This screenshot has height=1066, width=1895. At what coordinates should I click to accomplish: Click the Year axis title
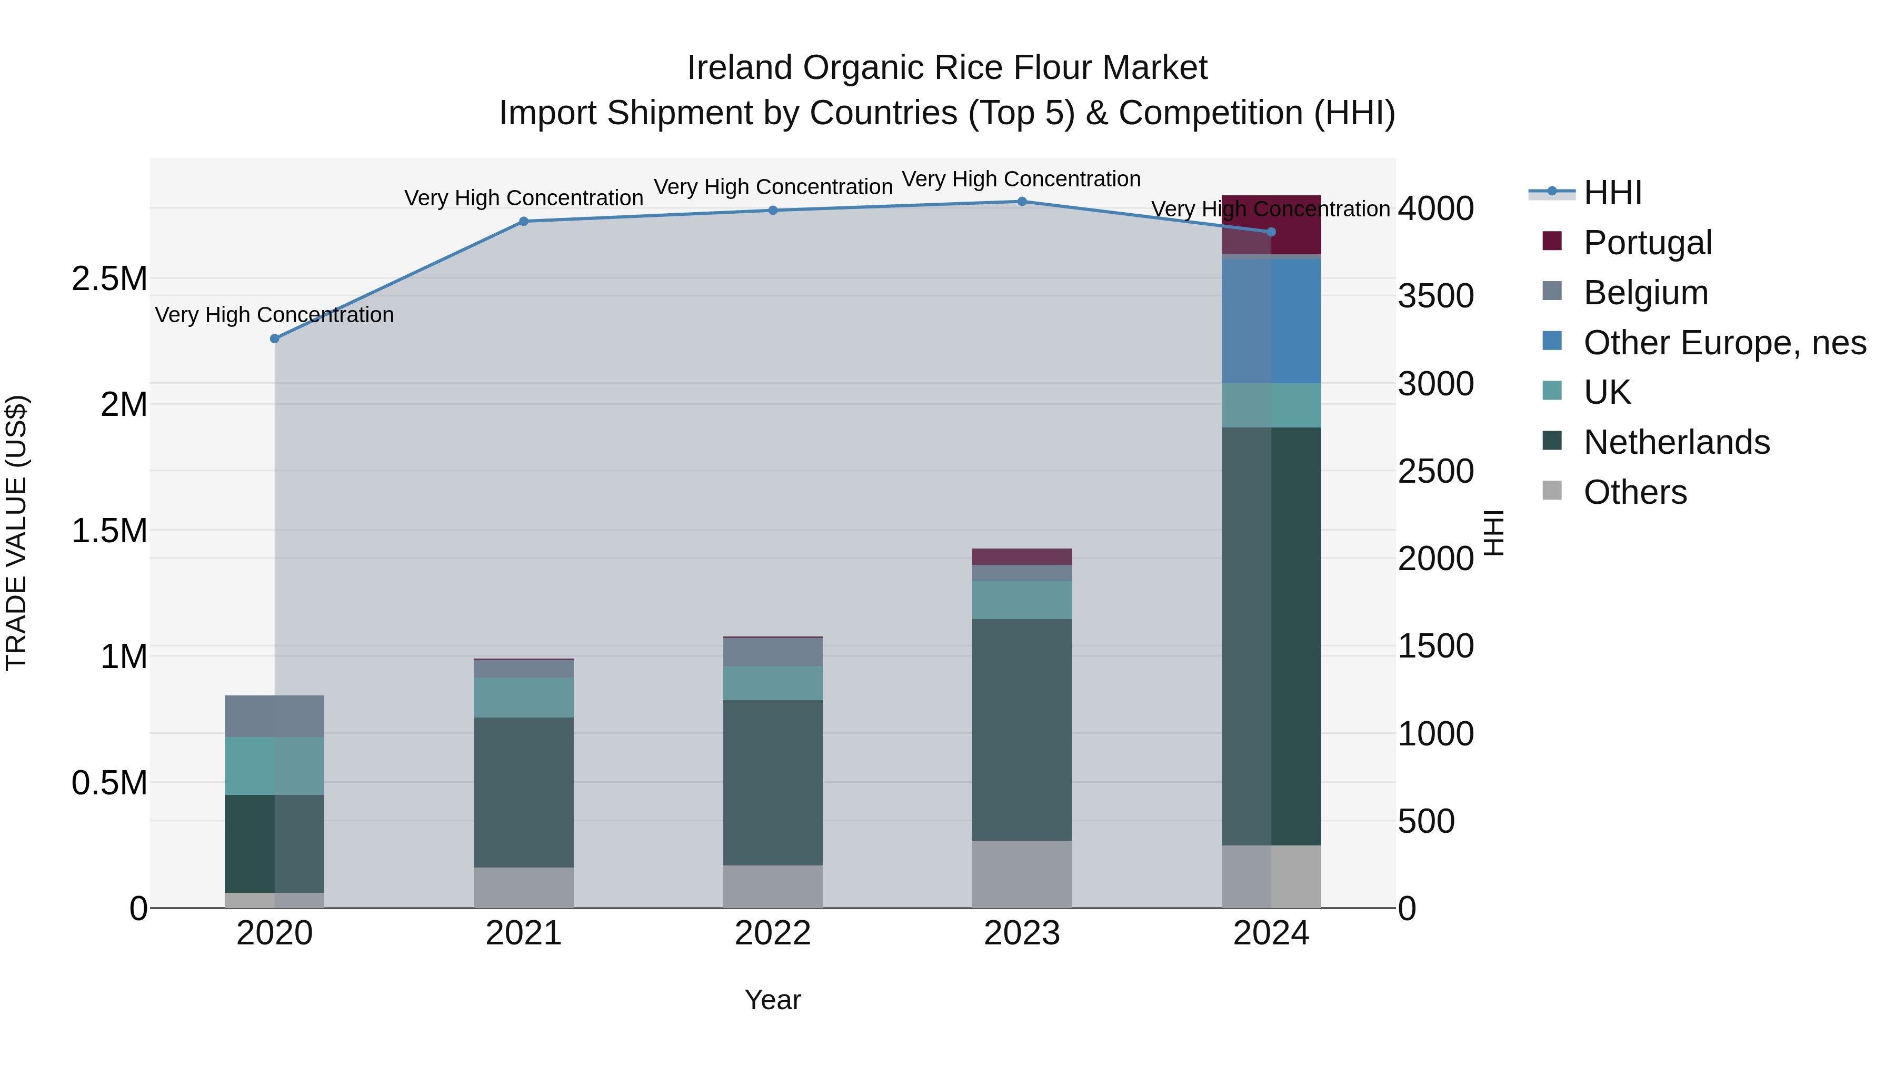pos(772,1000)
